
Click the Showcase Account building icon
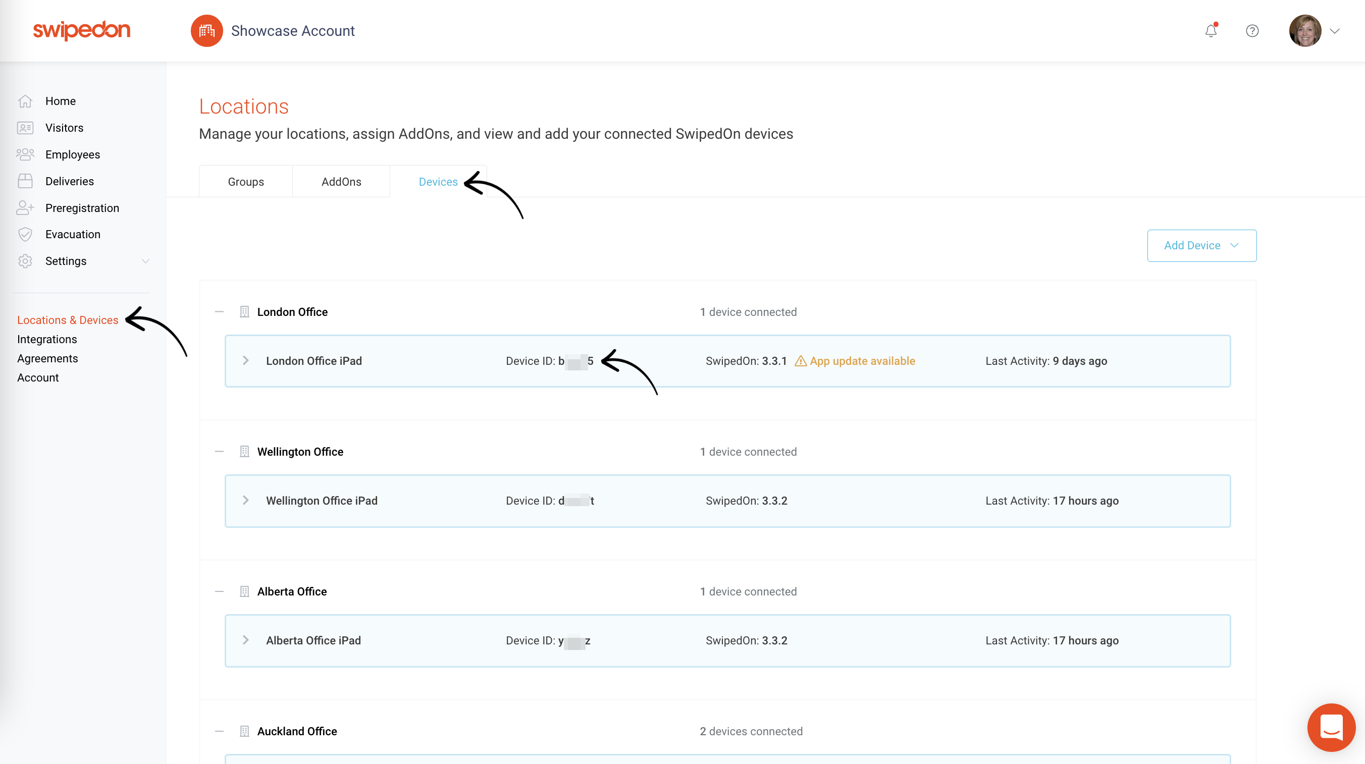pyautogui.click(x=206, y=31)
